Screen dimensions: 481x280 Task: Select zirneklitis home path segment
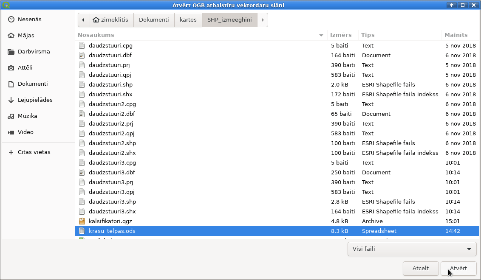click(111, 20)
